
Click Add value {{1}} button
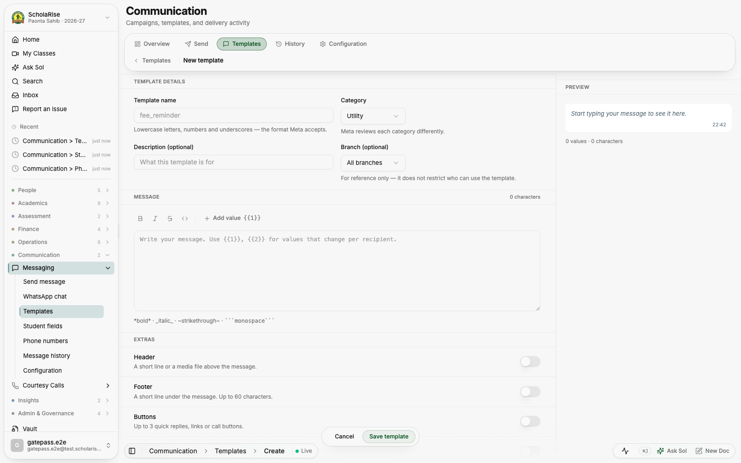coord(232,218)
